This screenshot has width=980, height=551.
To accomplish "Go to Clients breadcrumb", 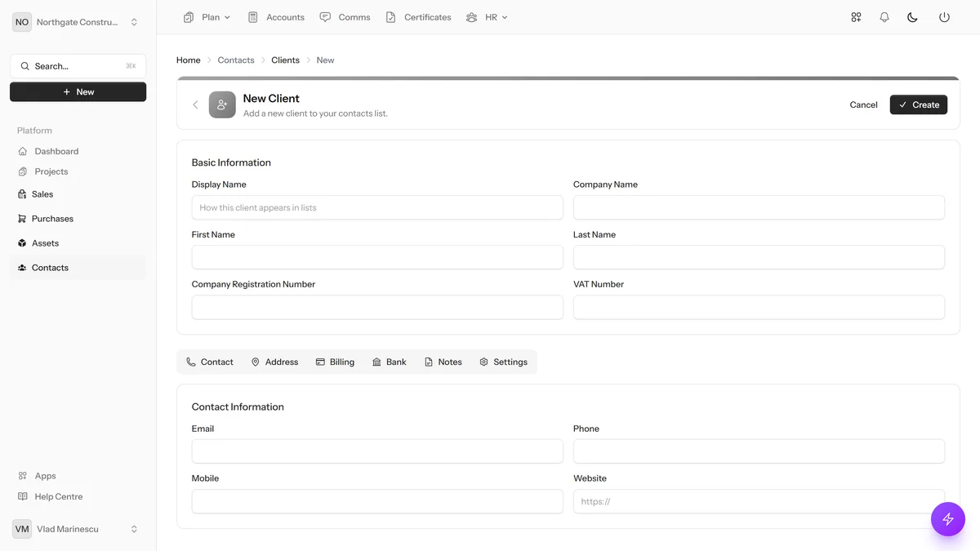I will pyautogui.click(x=285, y=60).
